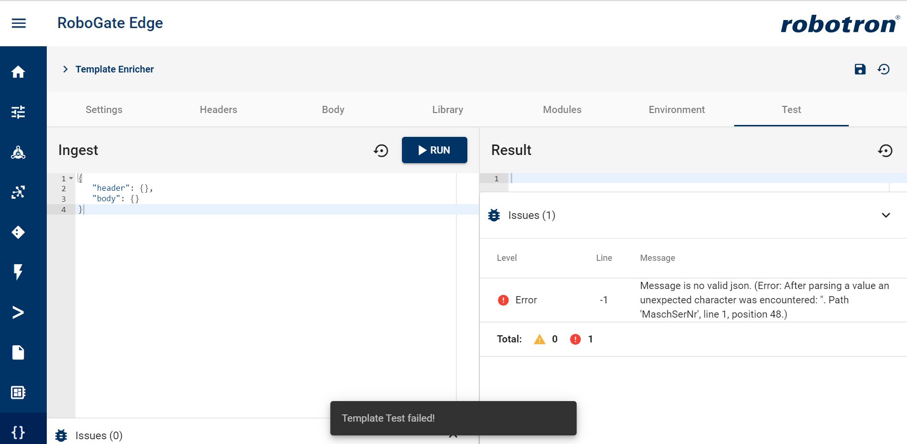Click the RoboGate Edge title
The image size is (907, 444).
pos(110,23)
